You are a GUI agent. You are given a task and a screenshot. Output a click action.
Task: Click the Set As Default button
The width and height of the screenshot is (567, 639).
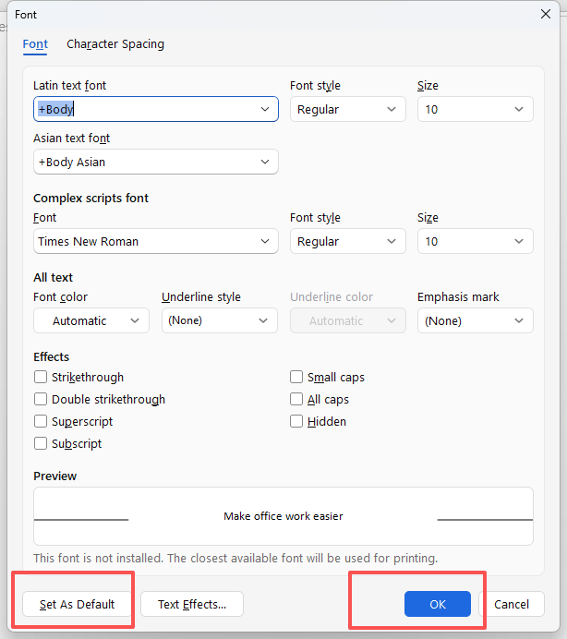(x=78, y=604)
